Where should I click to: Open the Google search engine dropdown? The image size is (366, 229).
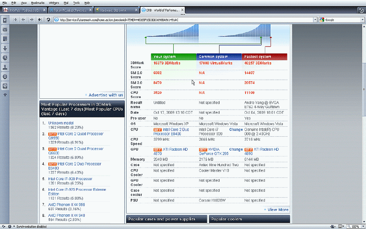(x=362, y=20)
